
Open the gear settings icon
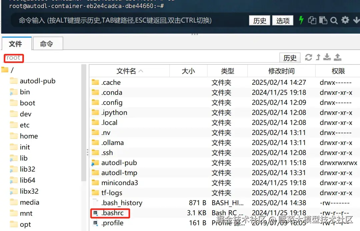(x=345, y=20)
